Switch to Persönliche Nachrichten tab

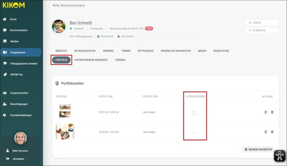click(x=176, y=51)
